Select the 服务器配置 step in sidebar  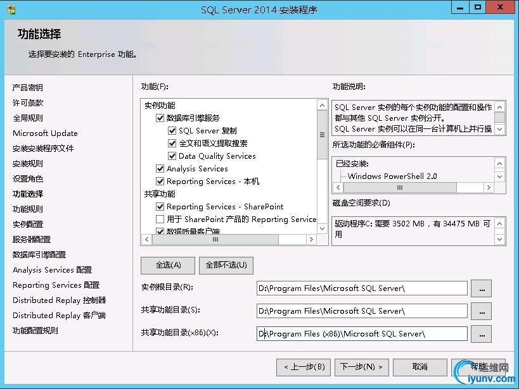(32, 240)
